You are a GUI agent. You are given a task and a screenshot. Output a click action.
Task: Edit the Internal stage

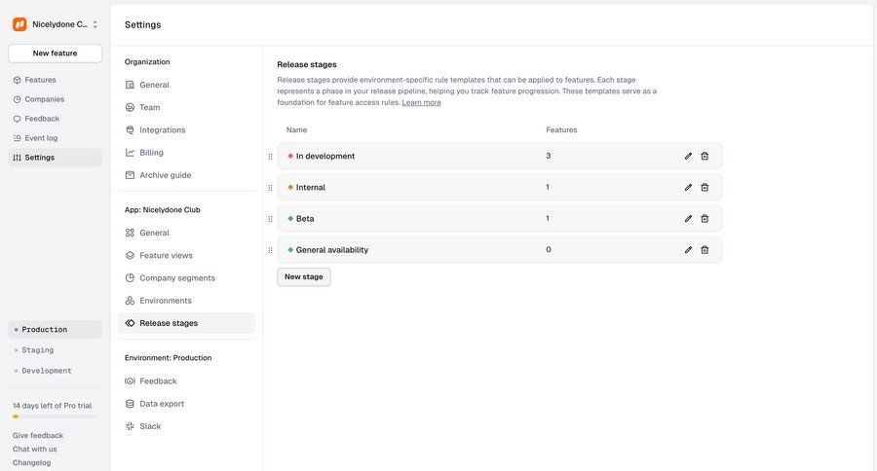click(688, 187)
